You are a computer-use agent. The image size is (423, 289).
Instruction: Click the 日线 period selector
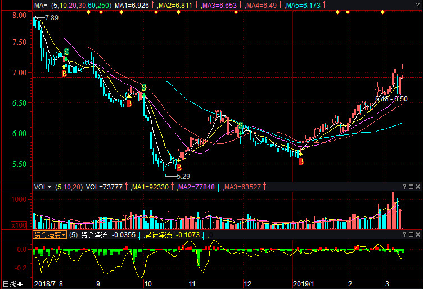(12, 284)
